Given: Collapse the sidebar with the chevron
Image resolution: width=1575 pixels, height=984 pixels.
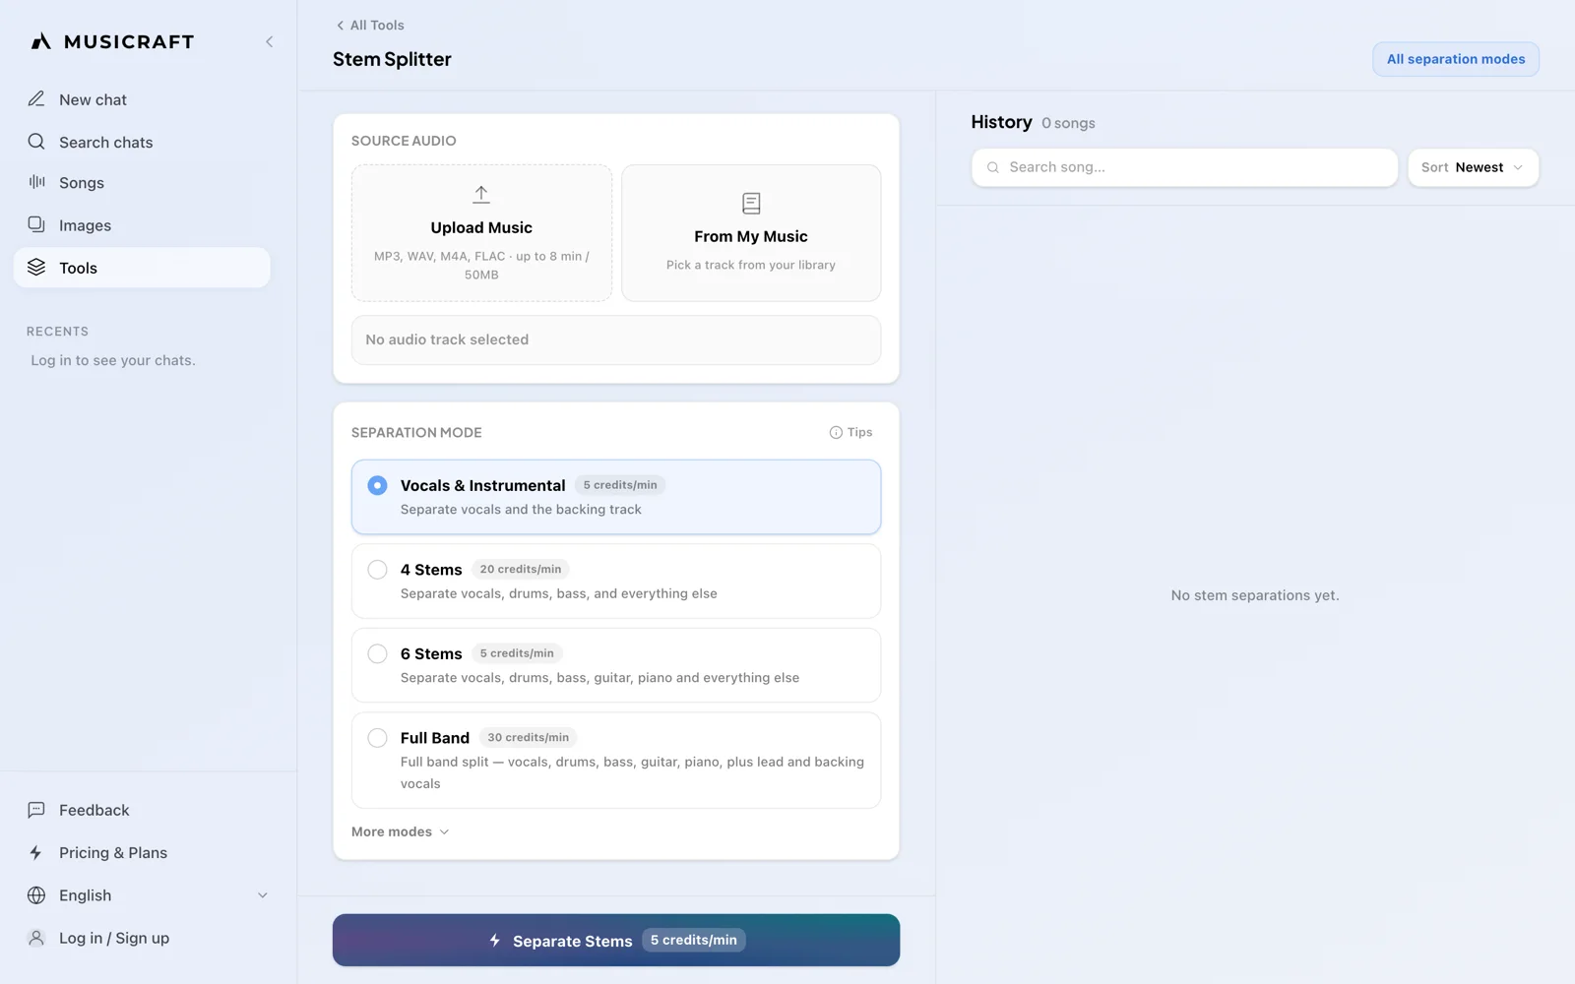Looking at the screenshot, I should (x=269, y=41).
